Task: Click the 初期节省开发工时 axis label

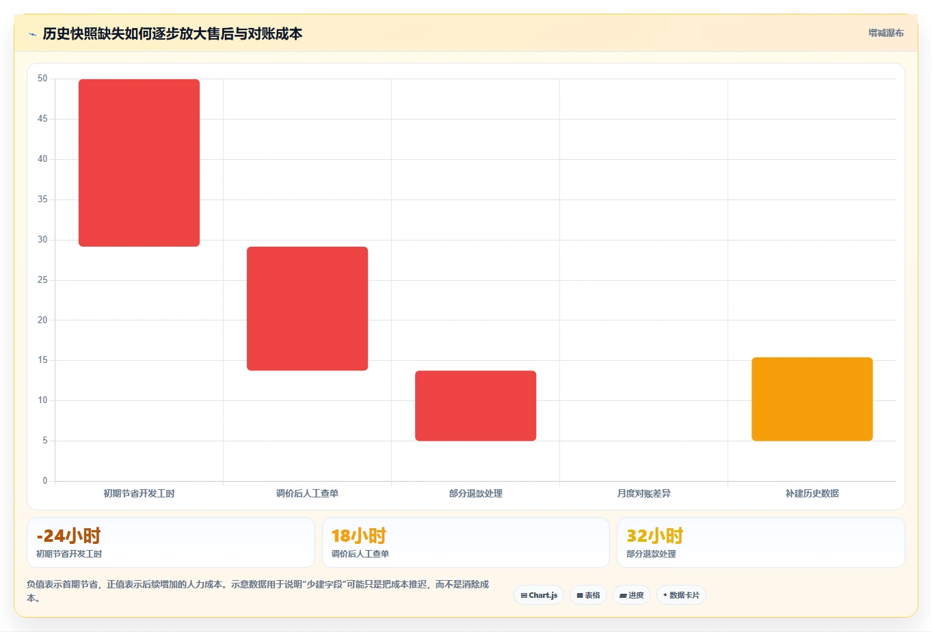Action: click(139, 493)
